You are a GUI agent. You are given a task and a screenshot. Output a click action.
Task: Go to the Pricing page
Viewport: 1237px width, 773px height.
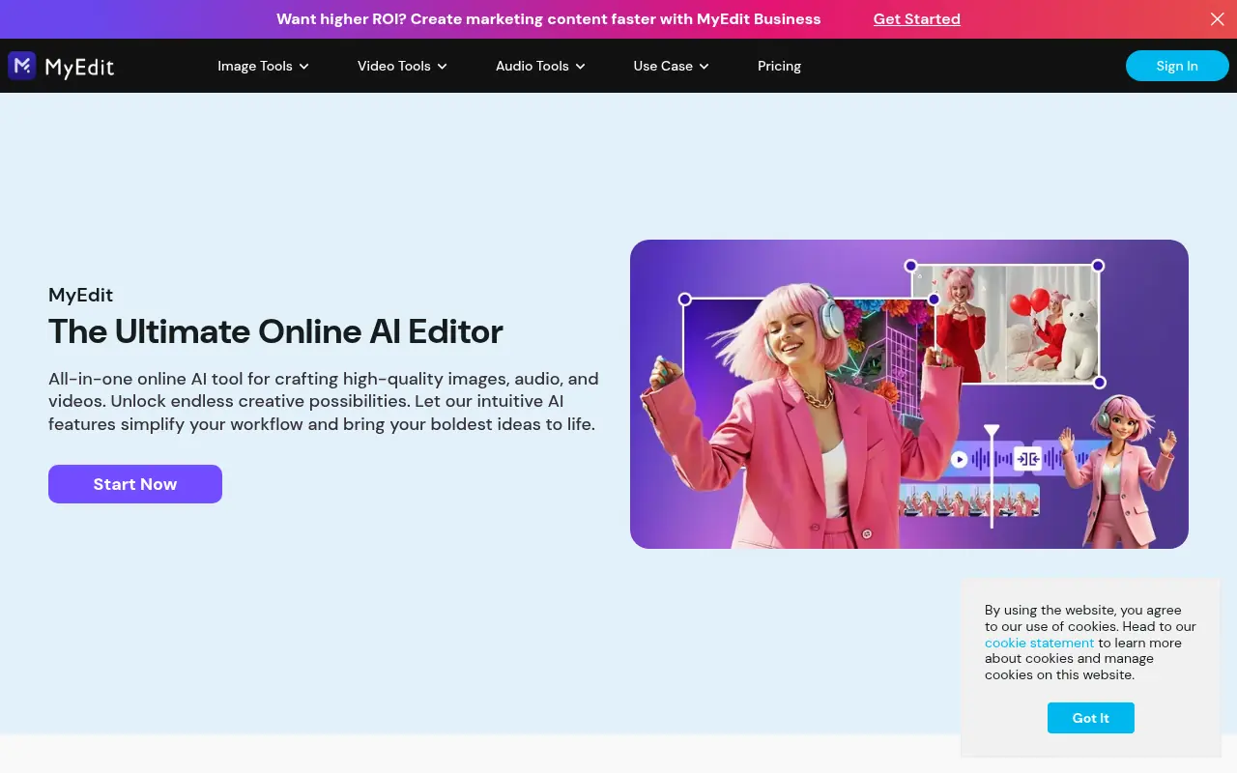pyautogui.click(x=779, y=66)
